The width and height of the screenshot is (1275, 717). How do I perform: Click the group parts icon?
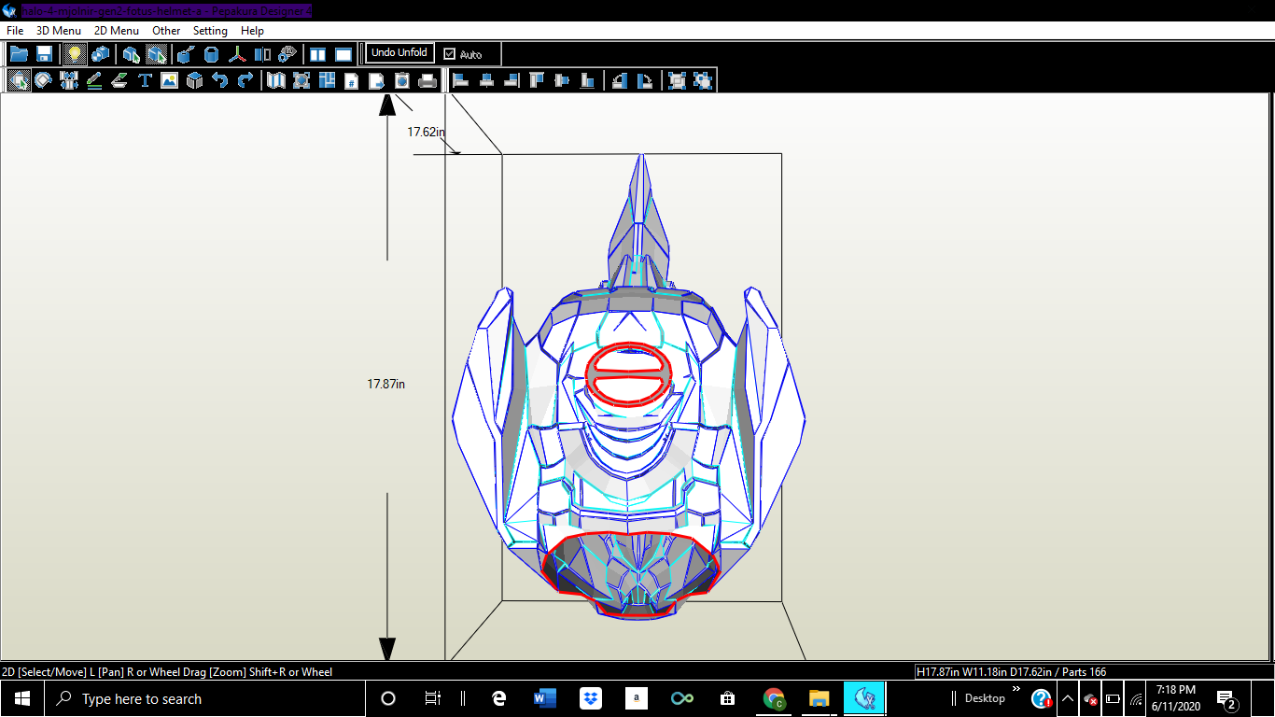(x=677, y=80)
